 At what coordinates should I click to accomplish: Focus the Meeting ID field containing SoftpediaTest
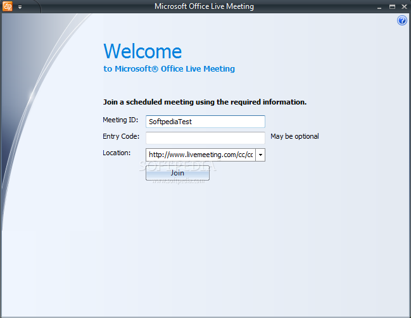pyautogui.click(x=205, y=122)
